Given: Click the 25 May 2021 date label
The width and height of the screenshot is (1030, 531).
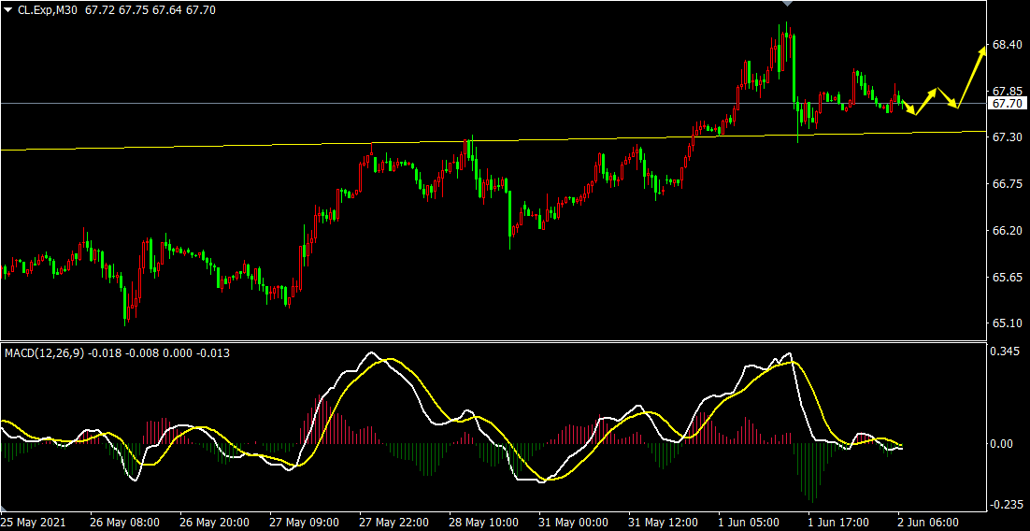Looking at the screenshot, I should point(36,522).
